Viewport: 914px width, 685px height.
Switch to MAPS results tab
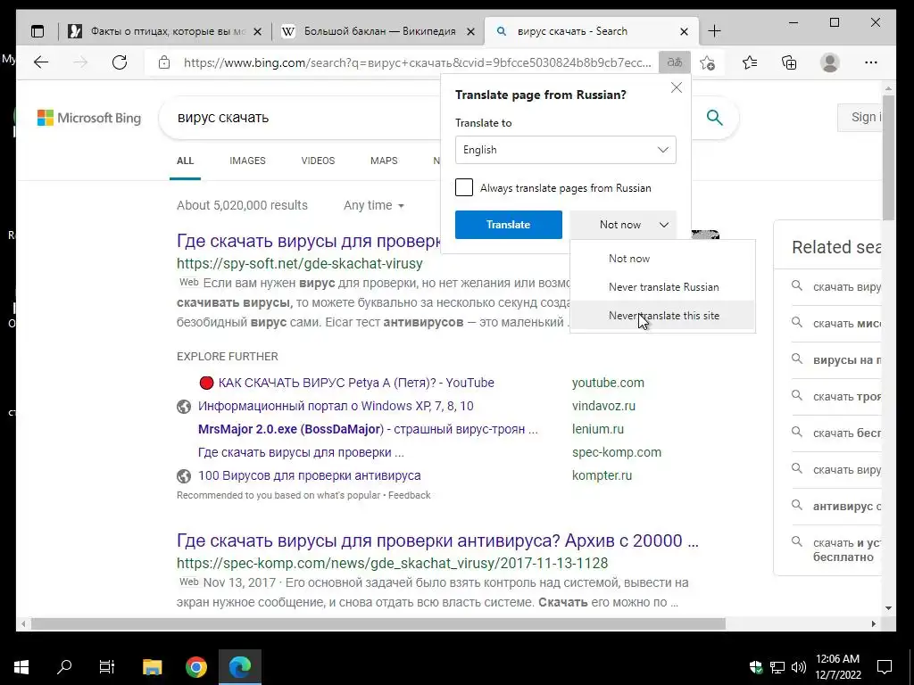click(x=384, y=161)
